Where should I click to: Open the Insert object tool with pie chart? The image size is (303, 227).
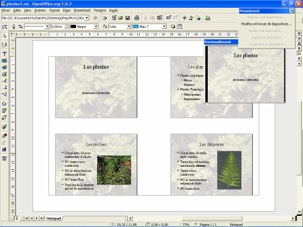4,127
